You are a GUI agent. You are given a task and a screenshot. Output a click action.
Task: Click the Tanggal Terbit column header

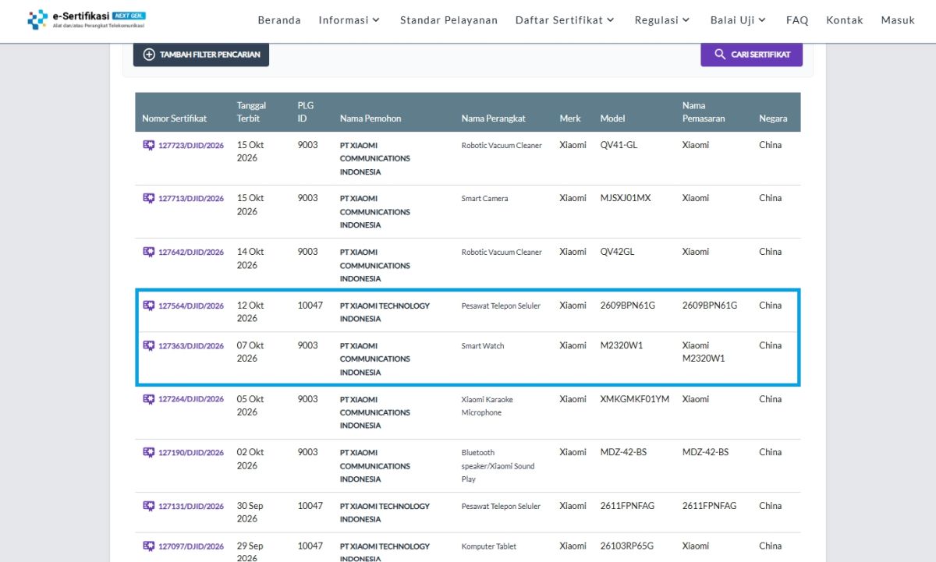coord(251,112)
